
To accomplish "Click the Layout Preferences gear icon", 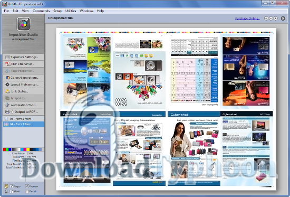I will click(7, 85).
